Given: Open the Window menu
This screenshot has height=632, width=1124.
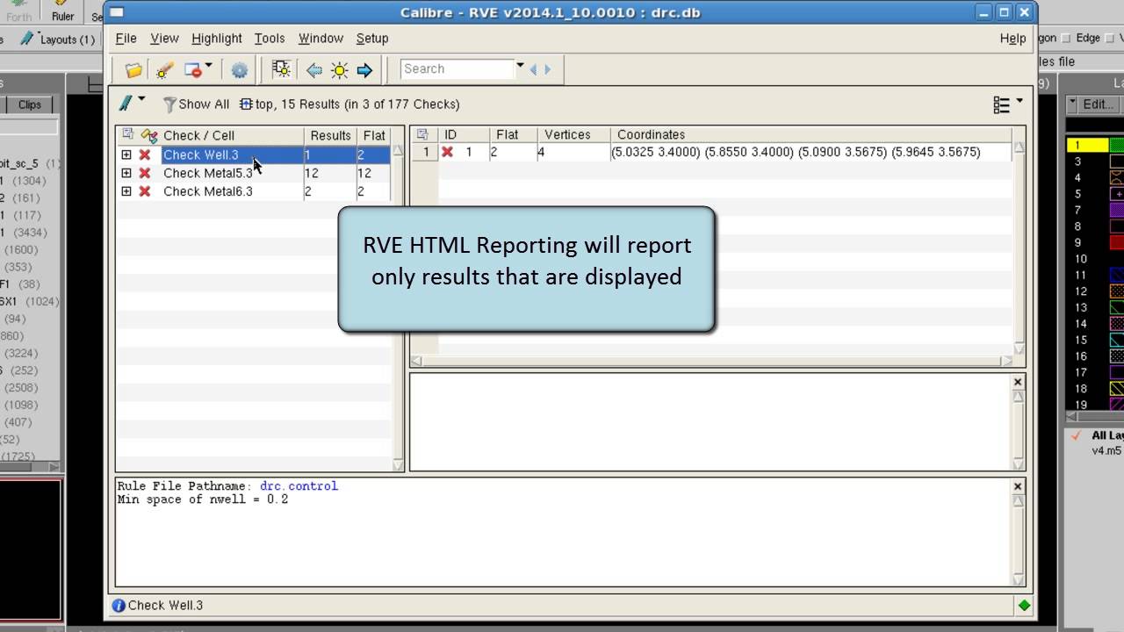Looking at the screenshot, I should (321, 39).
